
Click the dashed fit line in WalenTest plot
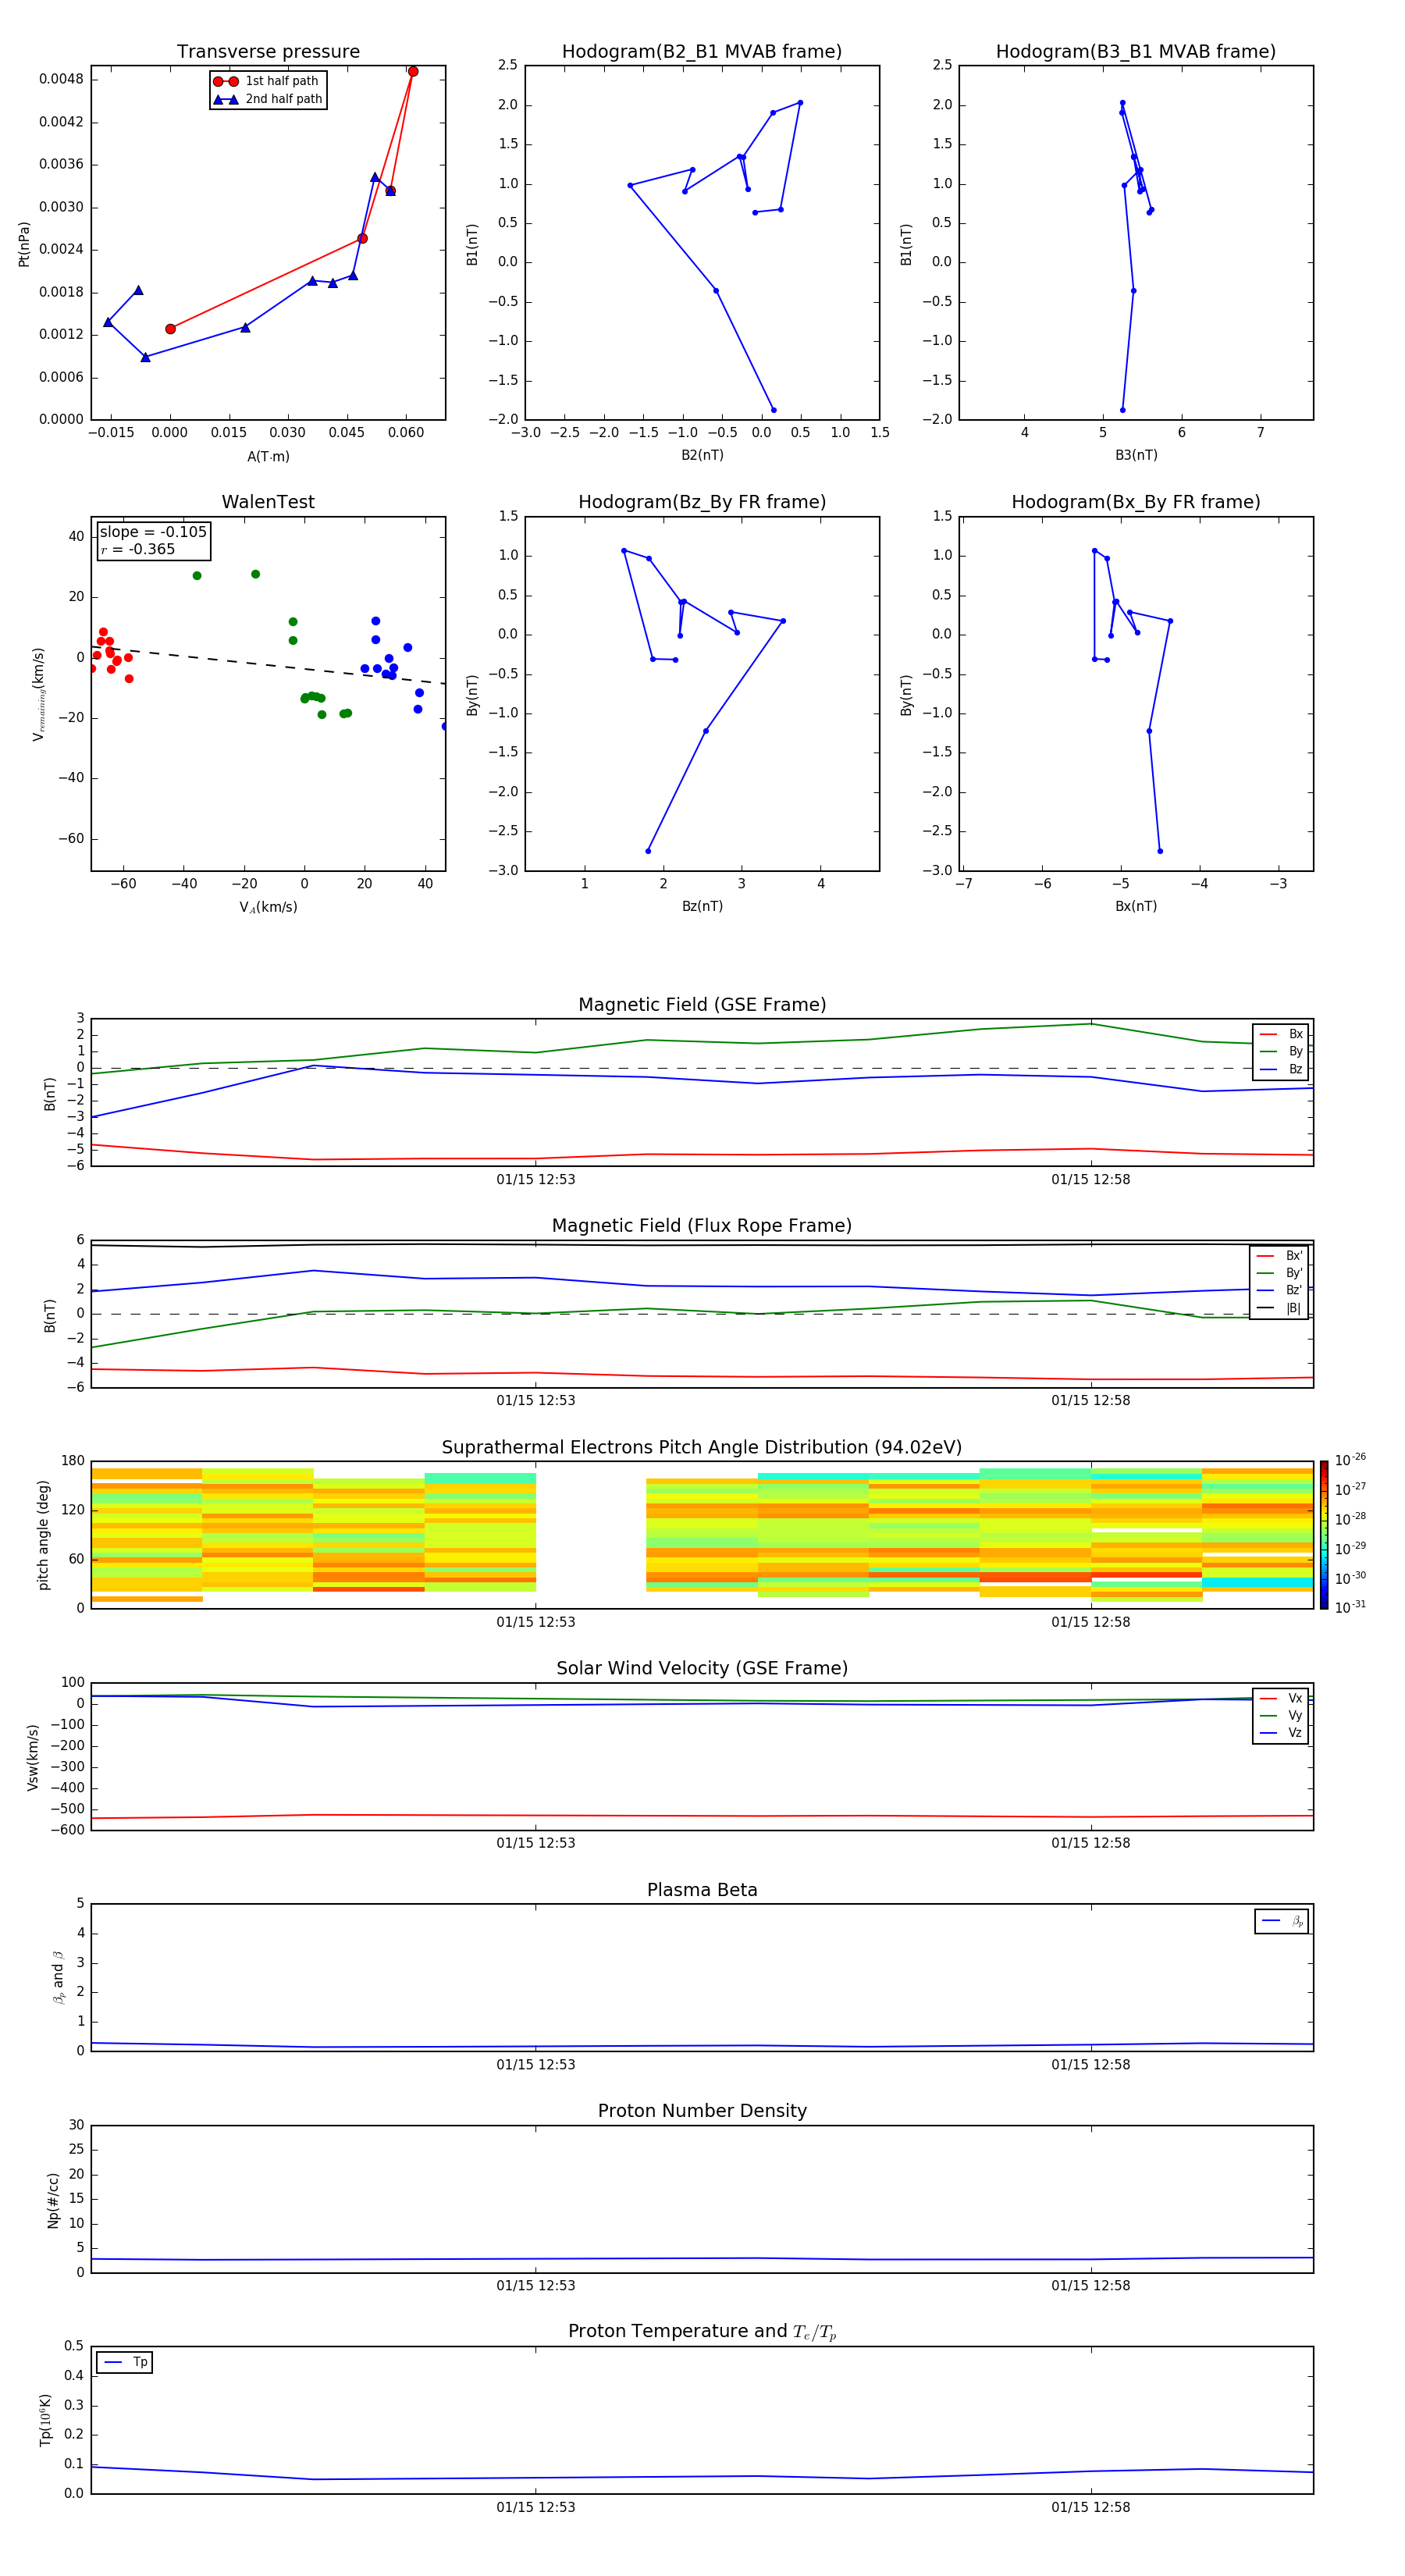pyautogui.click(x=268, y=665)
